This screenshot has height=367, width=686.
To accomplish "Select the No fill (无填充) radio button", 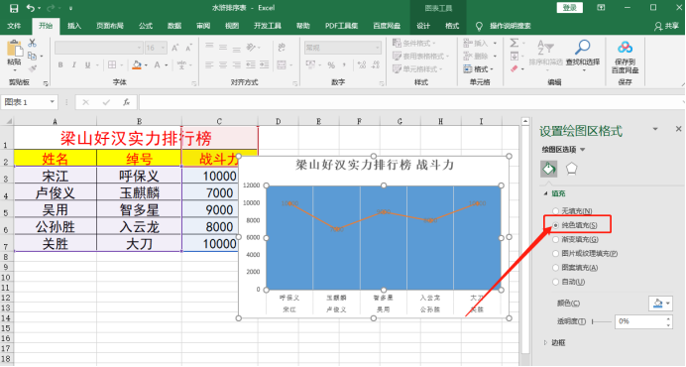I will [555, 211].
